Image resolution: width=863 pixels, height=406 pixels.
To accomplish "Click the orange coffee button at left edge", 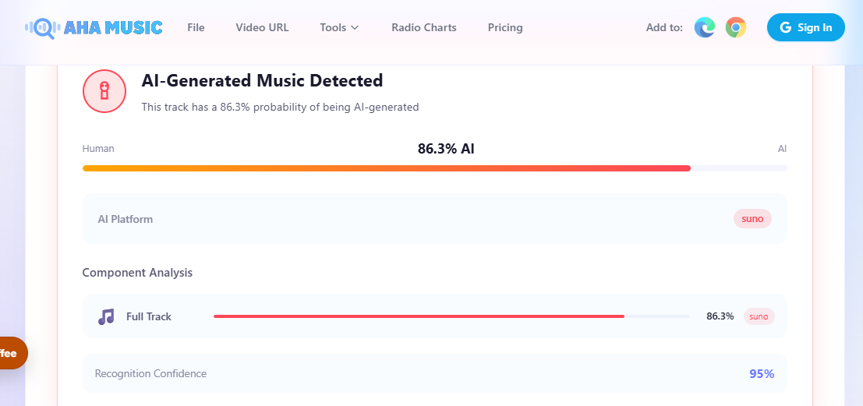I will (12, 353).
